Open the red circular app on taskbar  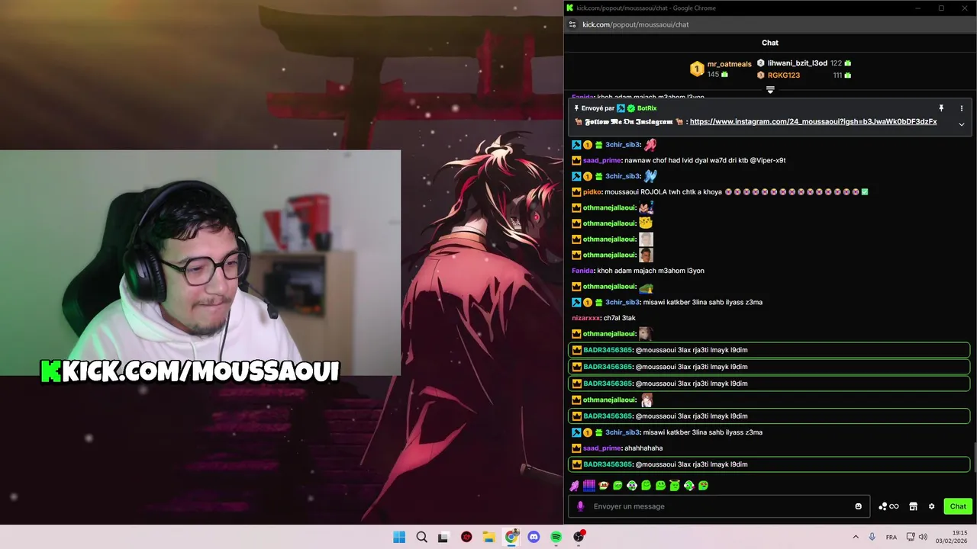[x=466, y=537]
